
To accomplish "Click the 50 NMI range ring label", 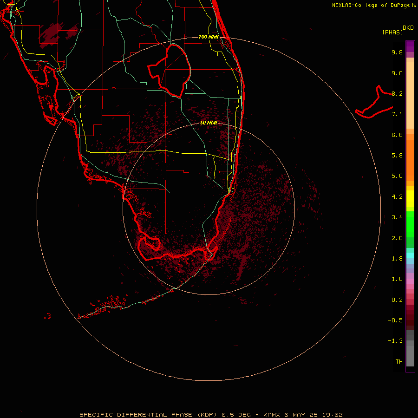I will point(209,123).
